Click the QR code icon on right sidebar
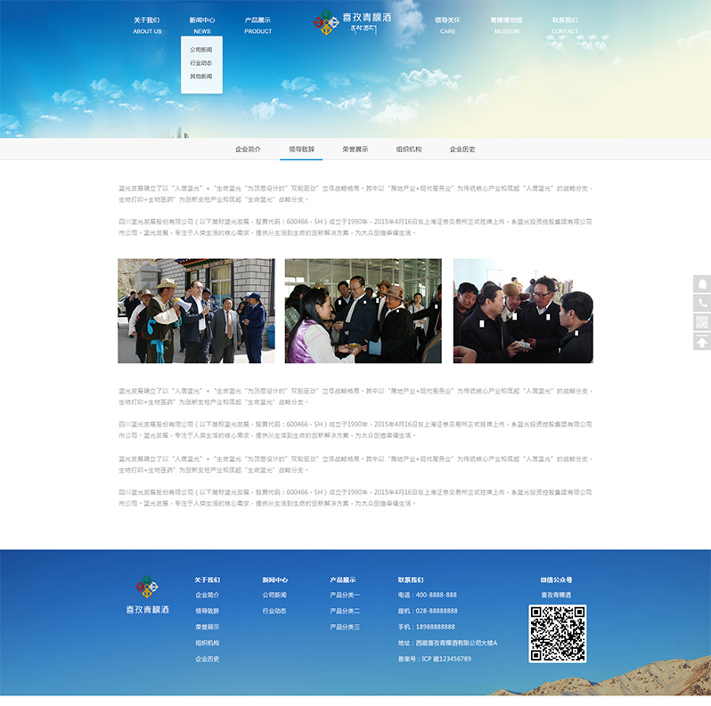The height and width of the screenshot is (706, 711). (x=701, y=322)
